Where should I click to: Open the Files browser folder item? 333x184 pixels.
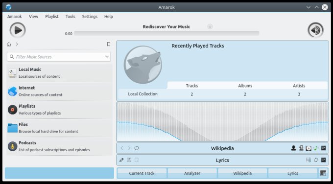(x=59, y=128)
